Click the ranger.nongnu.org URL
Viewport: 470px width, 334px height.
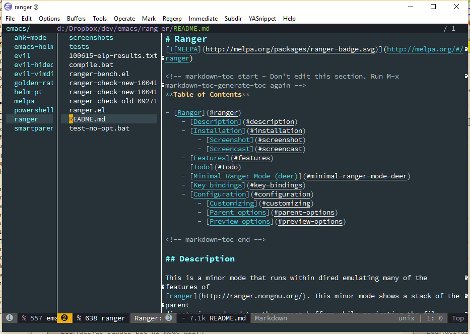pos(252,296)
